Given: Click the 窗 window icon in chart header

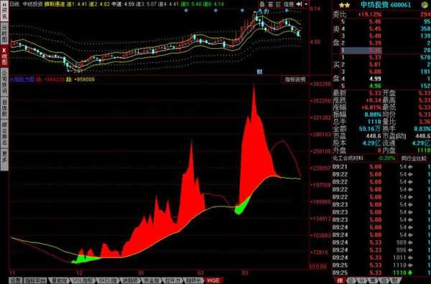Looking at the screenshot, I should click(271, 4).
